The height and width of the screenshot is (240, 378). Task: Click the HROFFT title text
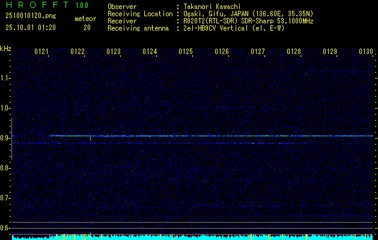click(x=37, y=5)
